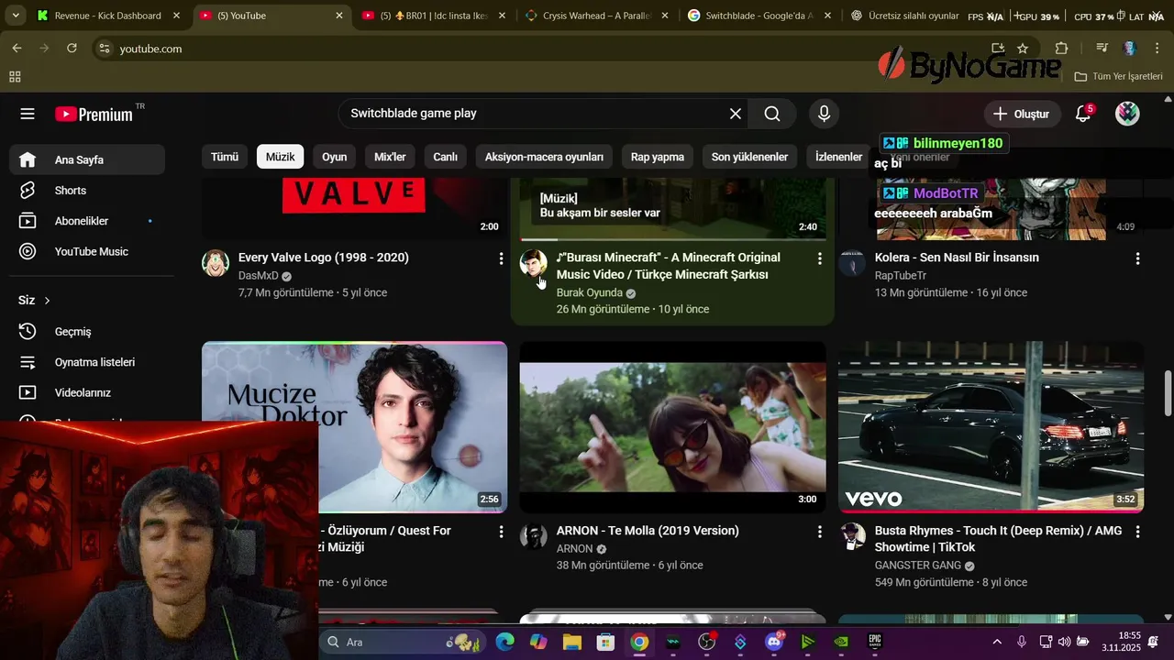Run search with the magnifier button

(772, 114)
